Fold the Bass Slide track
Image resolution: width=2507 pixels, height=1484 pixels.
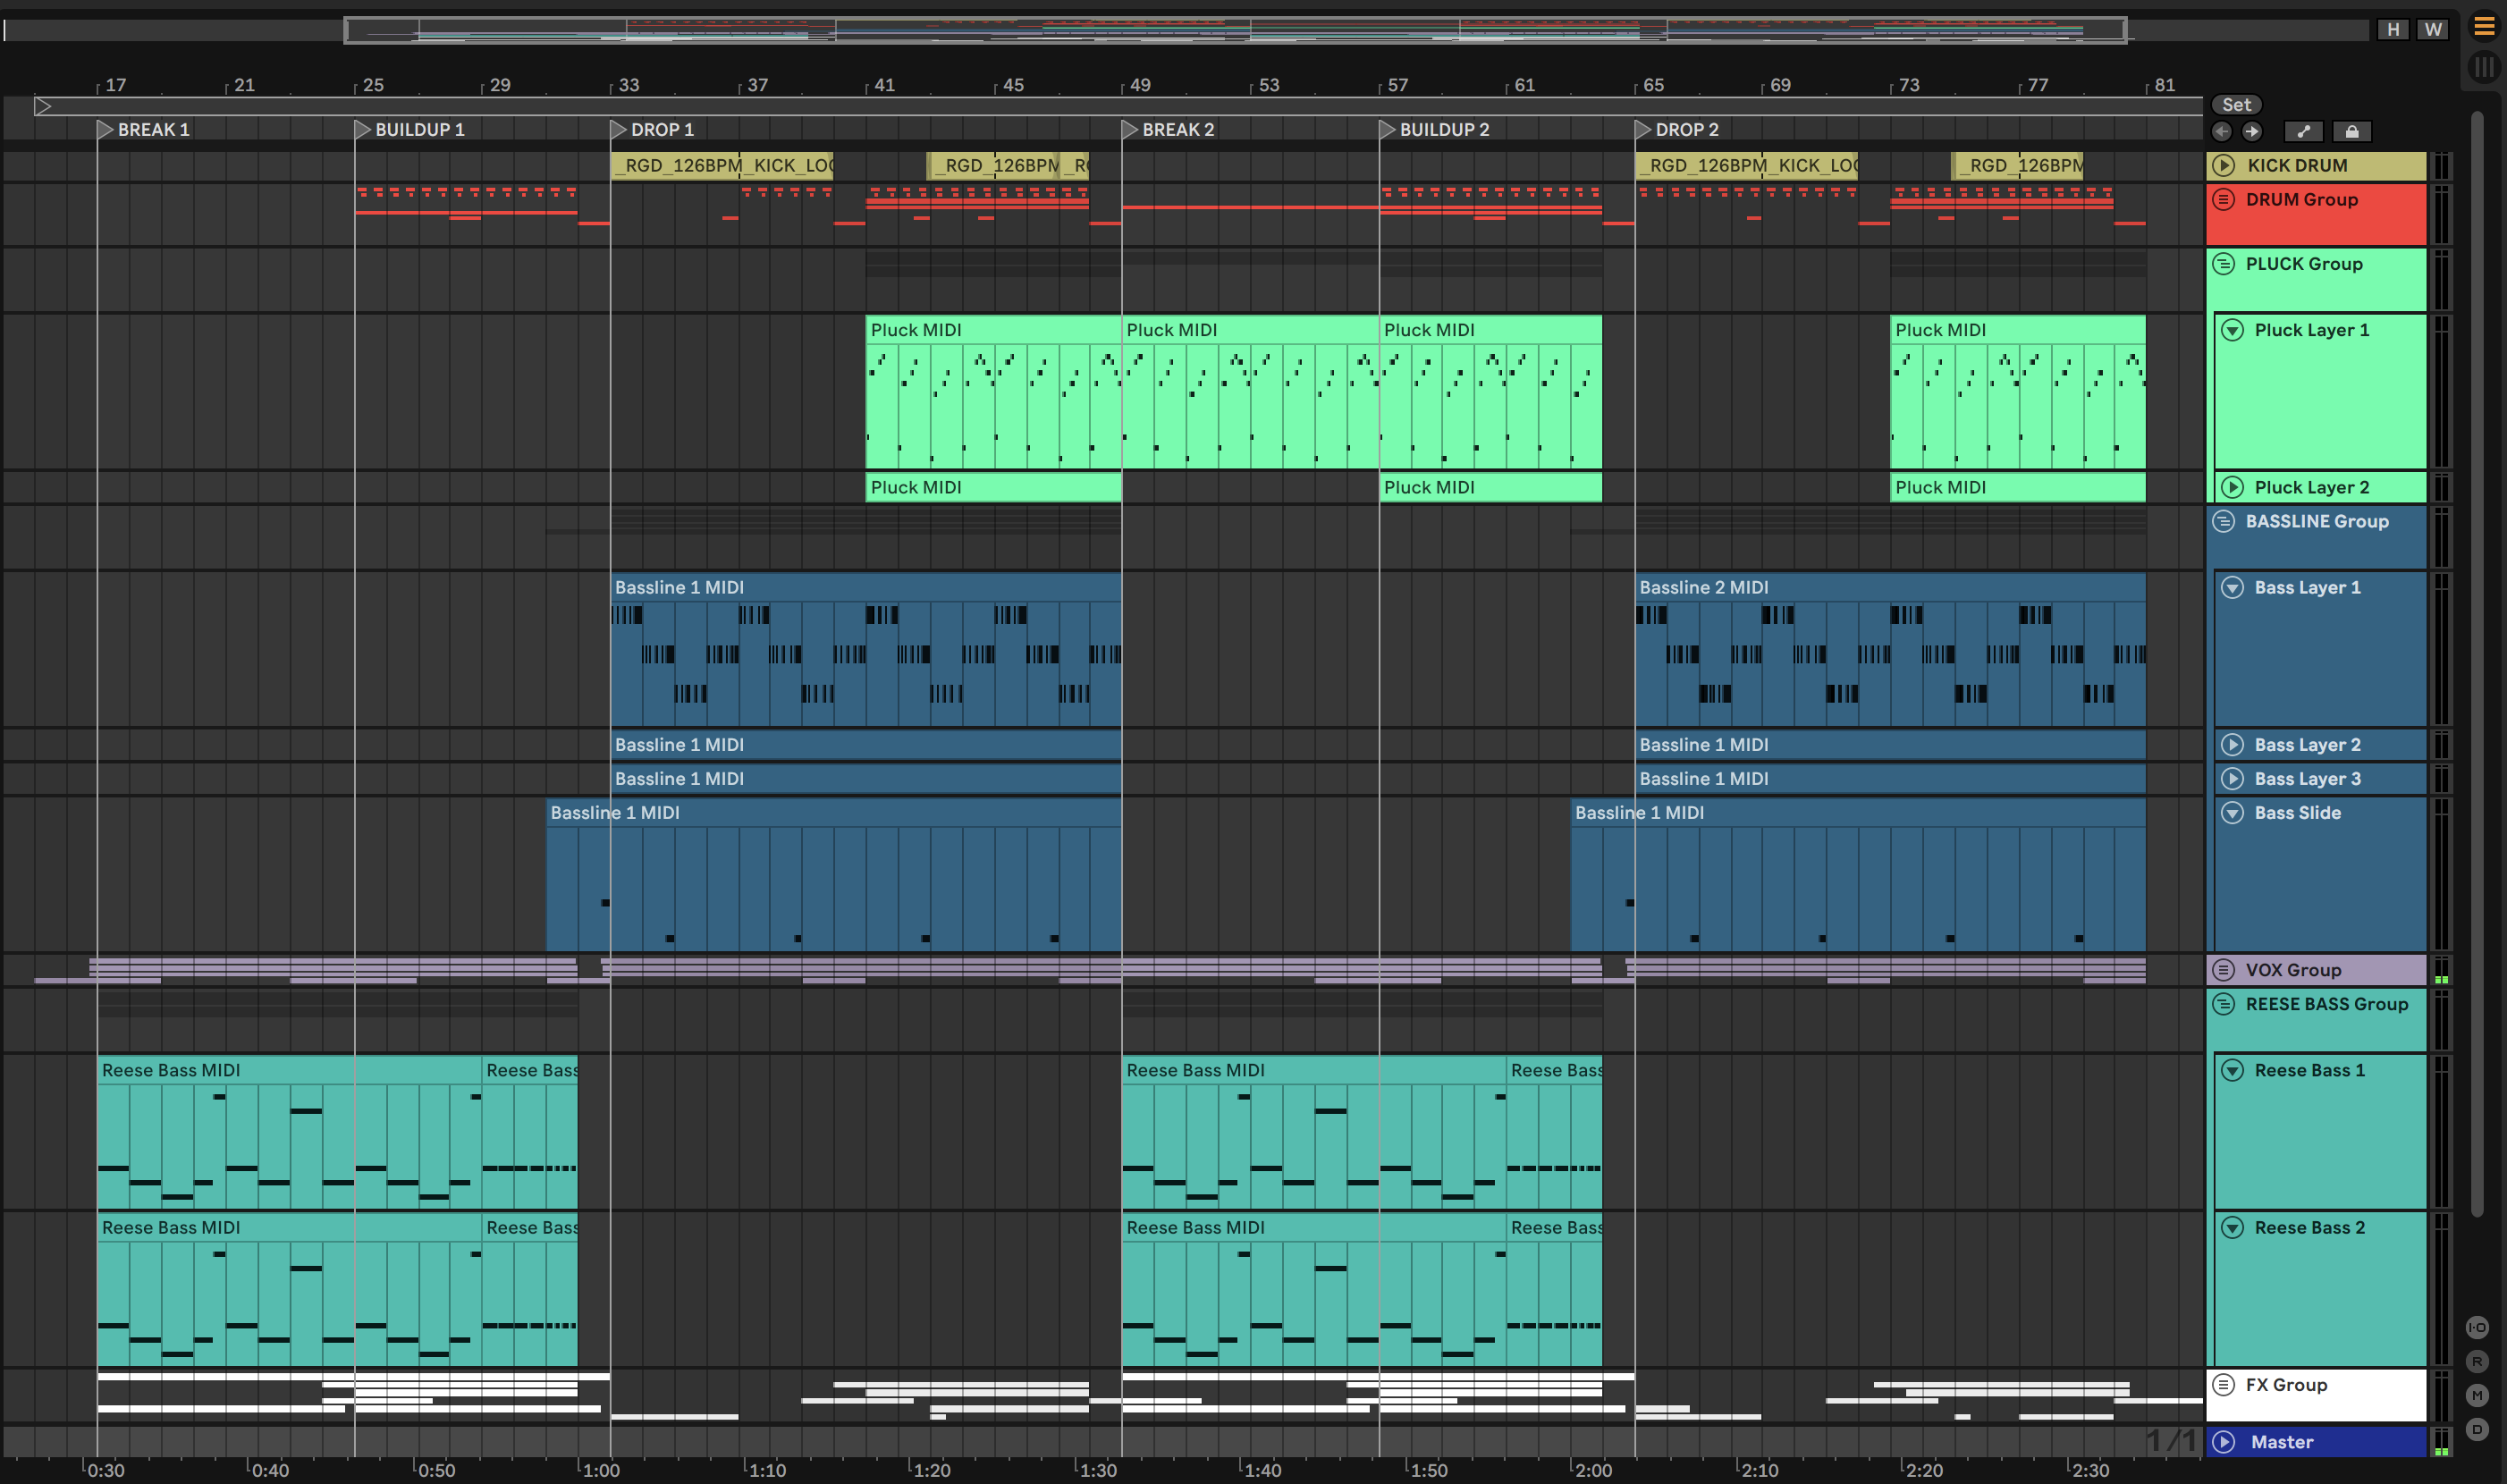[2233, 813]
